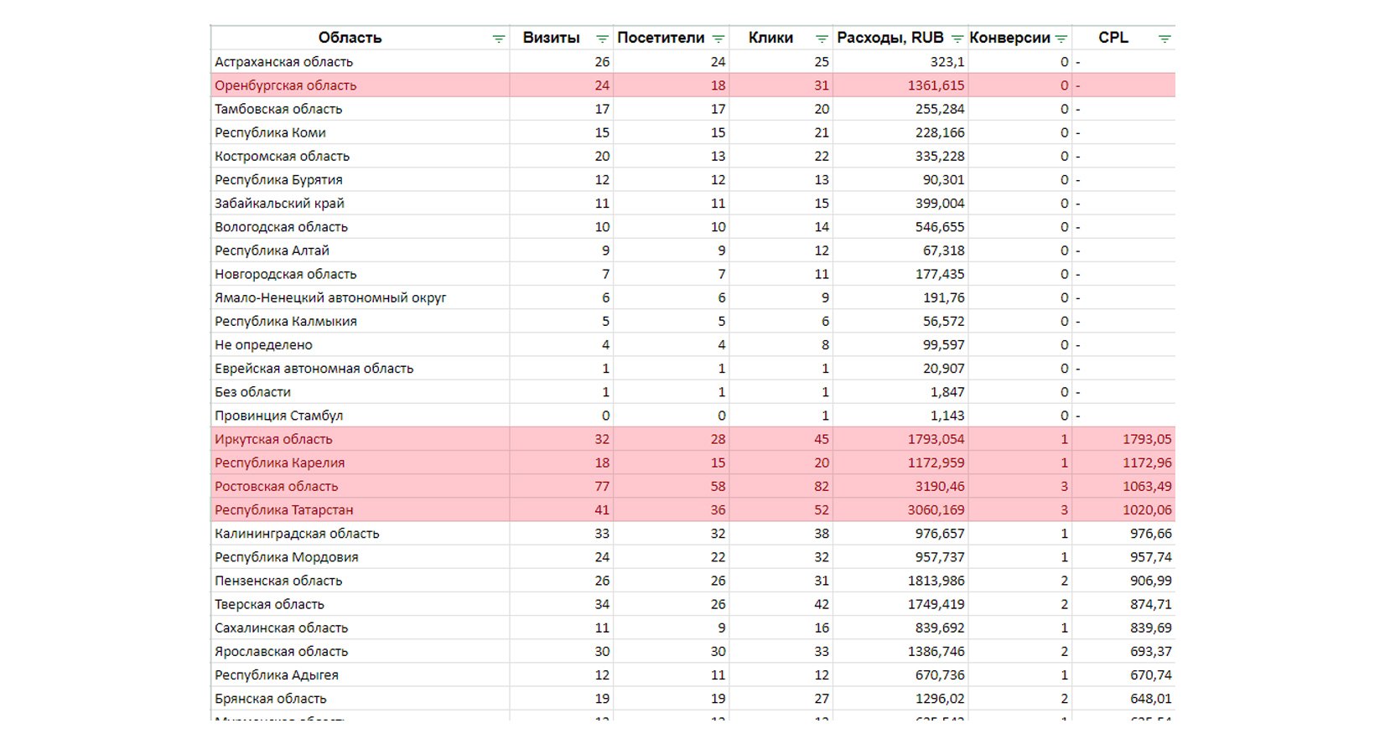Click the Ямало-Ненецкий автономный округ cell
This screenshot has height=744, width=1385.
point(330,297)
